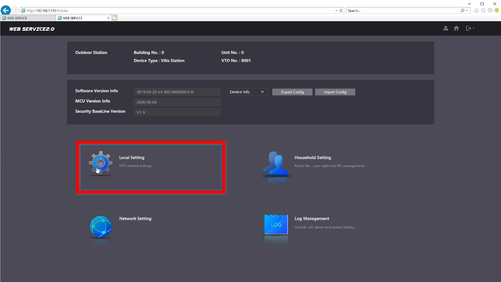Viewport: 501px width, 282px height.
Task: Click the 'Outdoor Station' label
Action: 91,53
